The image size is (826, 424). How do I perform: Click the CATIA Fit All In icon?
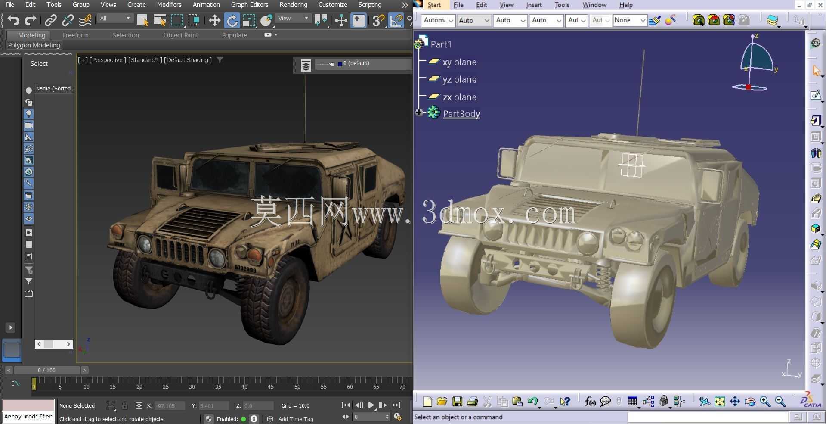point(720,402)
